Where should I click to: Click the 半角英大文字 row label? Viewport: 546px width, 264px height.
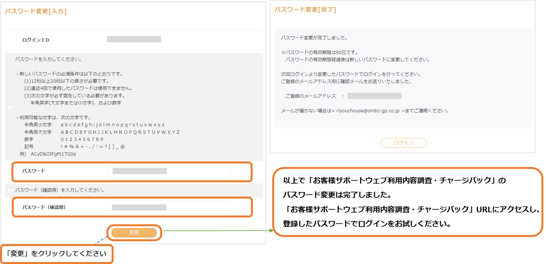pos(38,132)
